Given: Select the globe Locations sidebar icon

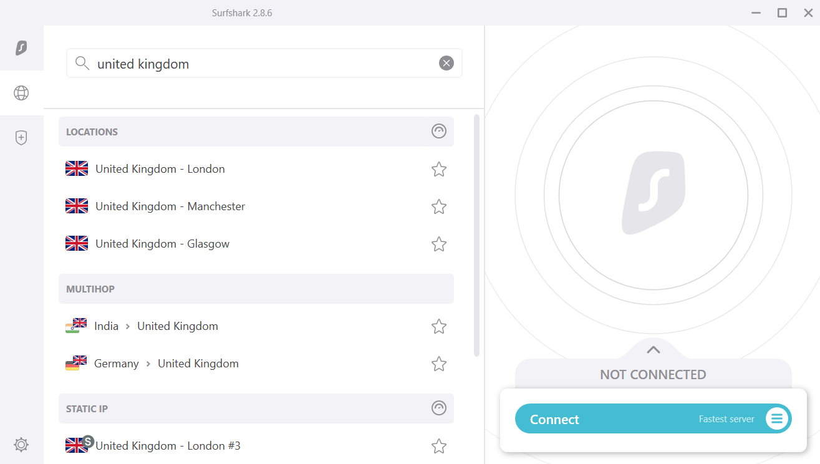Looking at the screenshot, I should point(21,93).
